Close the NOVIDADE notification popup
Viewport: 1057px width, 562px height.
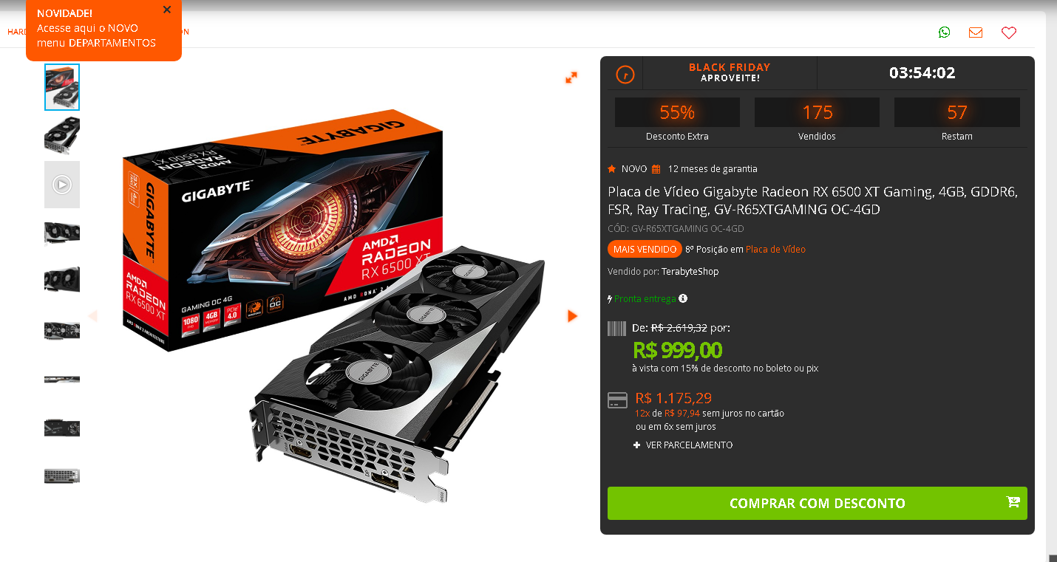pos(167,10)
